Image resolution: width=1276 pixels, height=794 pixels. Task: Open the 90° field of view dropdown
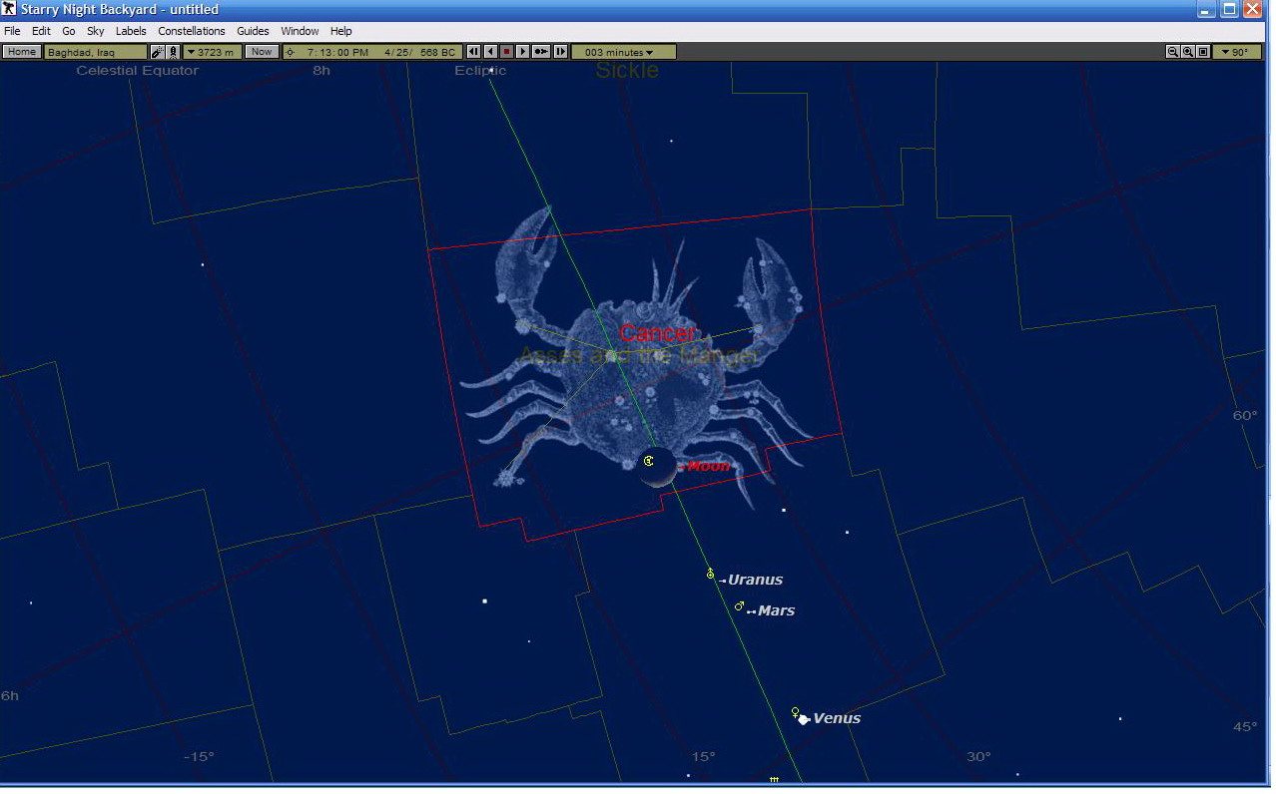(x=1237, y=52)
